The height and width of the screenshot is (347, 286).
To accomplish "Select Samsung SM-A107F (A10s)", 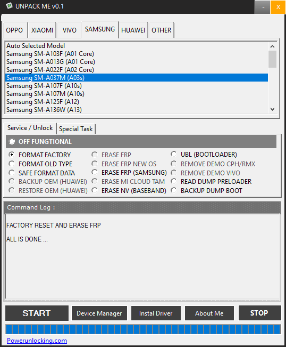I will pos(137,86).
